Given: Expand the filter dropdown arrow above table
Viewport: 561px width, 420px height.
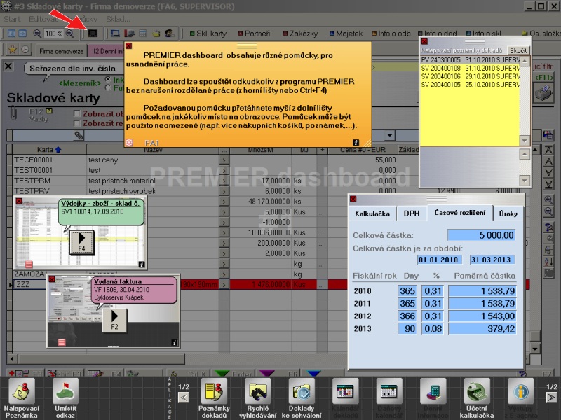Looking at the screenshot, I should pos(390,135).
